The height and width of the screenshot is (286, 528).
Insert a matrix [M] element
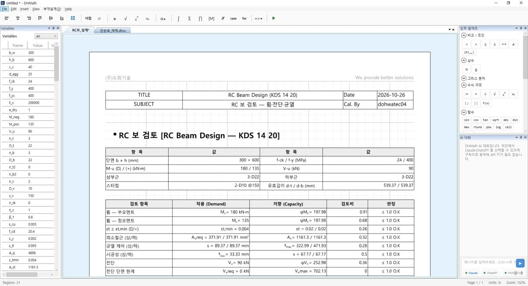[x=211, y=18]
